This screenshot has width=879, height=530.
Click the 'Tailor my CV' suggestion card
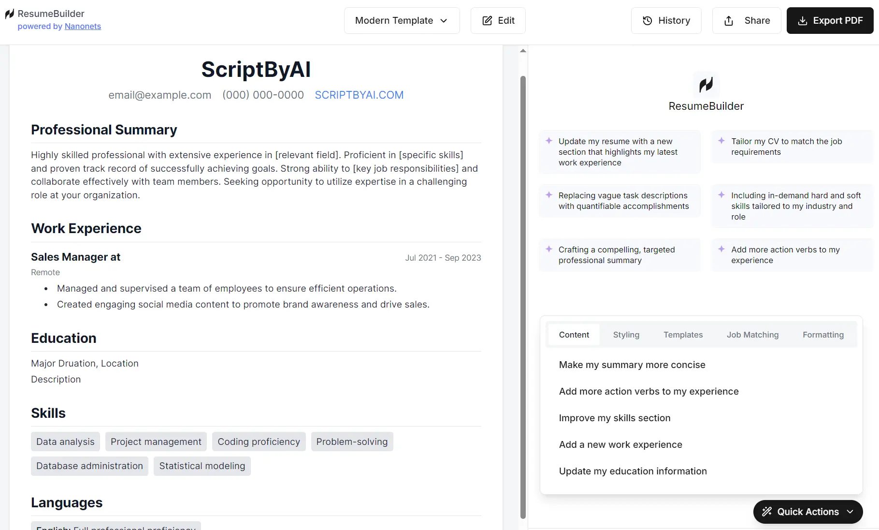tap(791, 147)
